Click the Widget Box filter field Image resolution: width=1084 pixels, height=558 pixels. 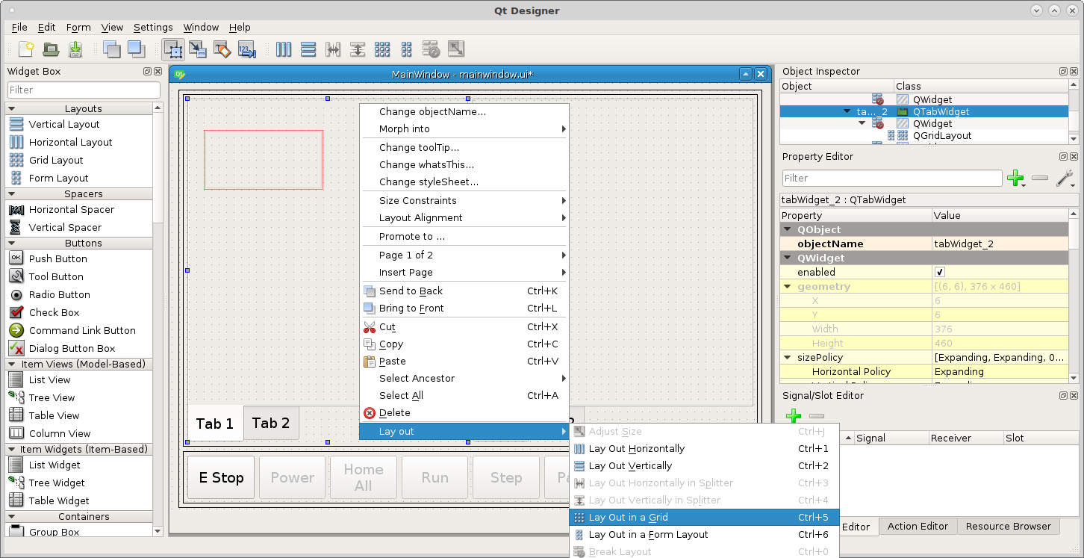[84, 90]
